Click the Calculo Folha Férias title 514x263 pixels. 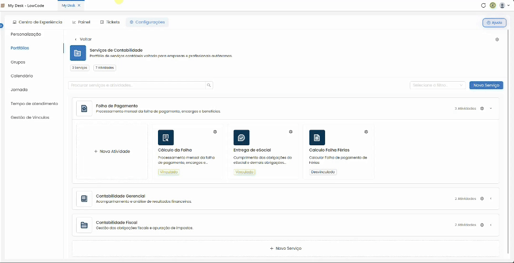tap(329, 150)
